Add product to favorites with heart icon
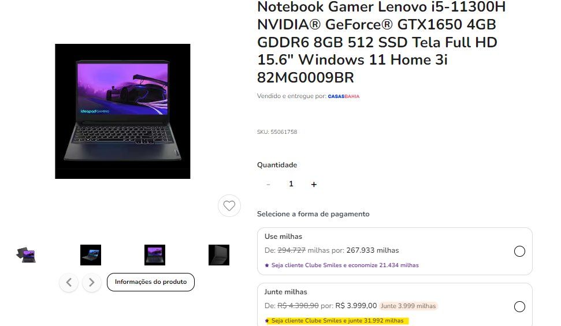The image size is (561, 326). [x=229, y=205]
